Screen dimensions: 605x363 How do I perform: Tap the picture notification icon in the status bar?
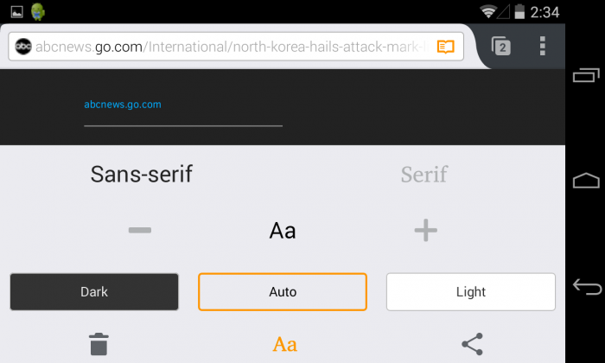click(16, 12)
